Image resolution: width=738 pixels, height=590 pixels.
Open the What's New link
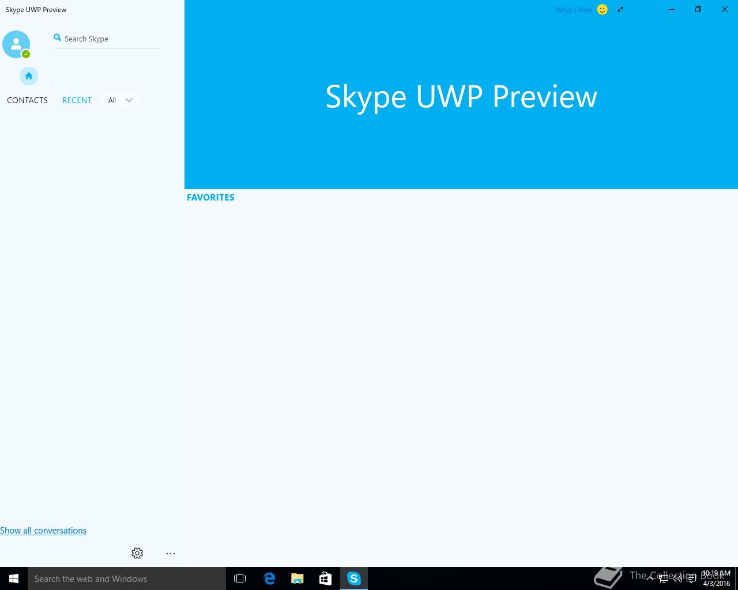[574, 10]
